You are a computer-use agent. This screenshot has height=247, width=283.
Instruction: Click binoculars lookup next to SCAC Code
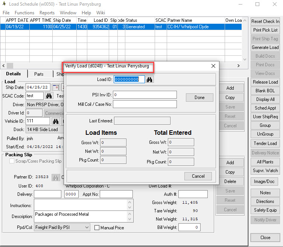(x=49, y=96)
